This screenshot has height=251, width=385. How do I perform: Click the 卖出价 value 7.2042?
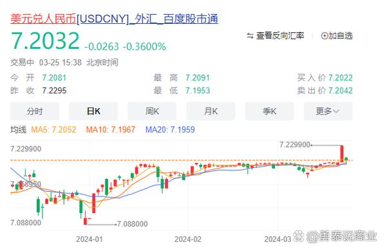(x=341, y=91)
